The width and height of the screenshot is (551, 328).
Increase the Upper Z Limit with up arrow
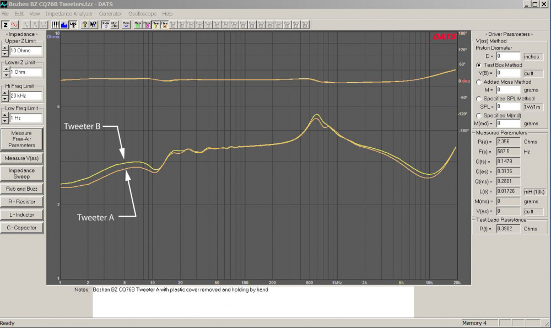pos(5,48)
